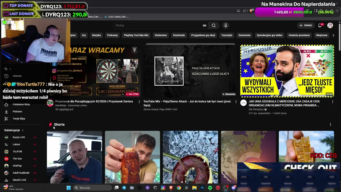This screenshot has width=341, height=192.
Task: Open the weather widget showing -4°C
Action: [13, 187]
